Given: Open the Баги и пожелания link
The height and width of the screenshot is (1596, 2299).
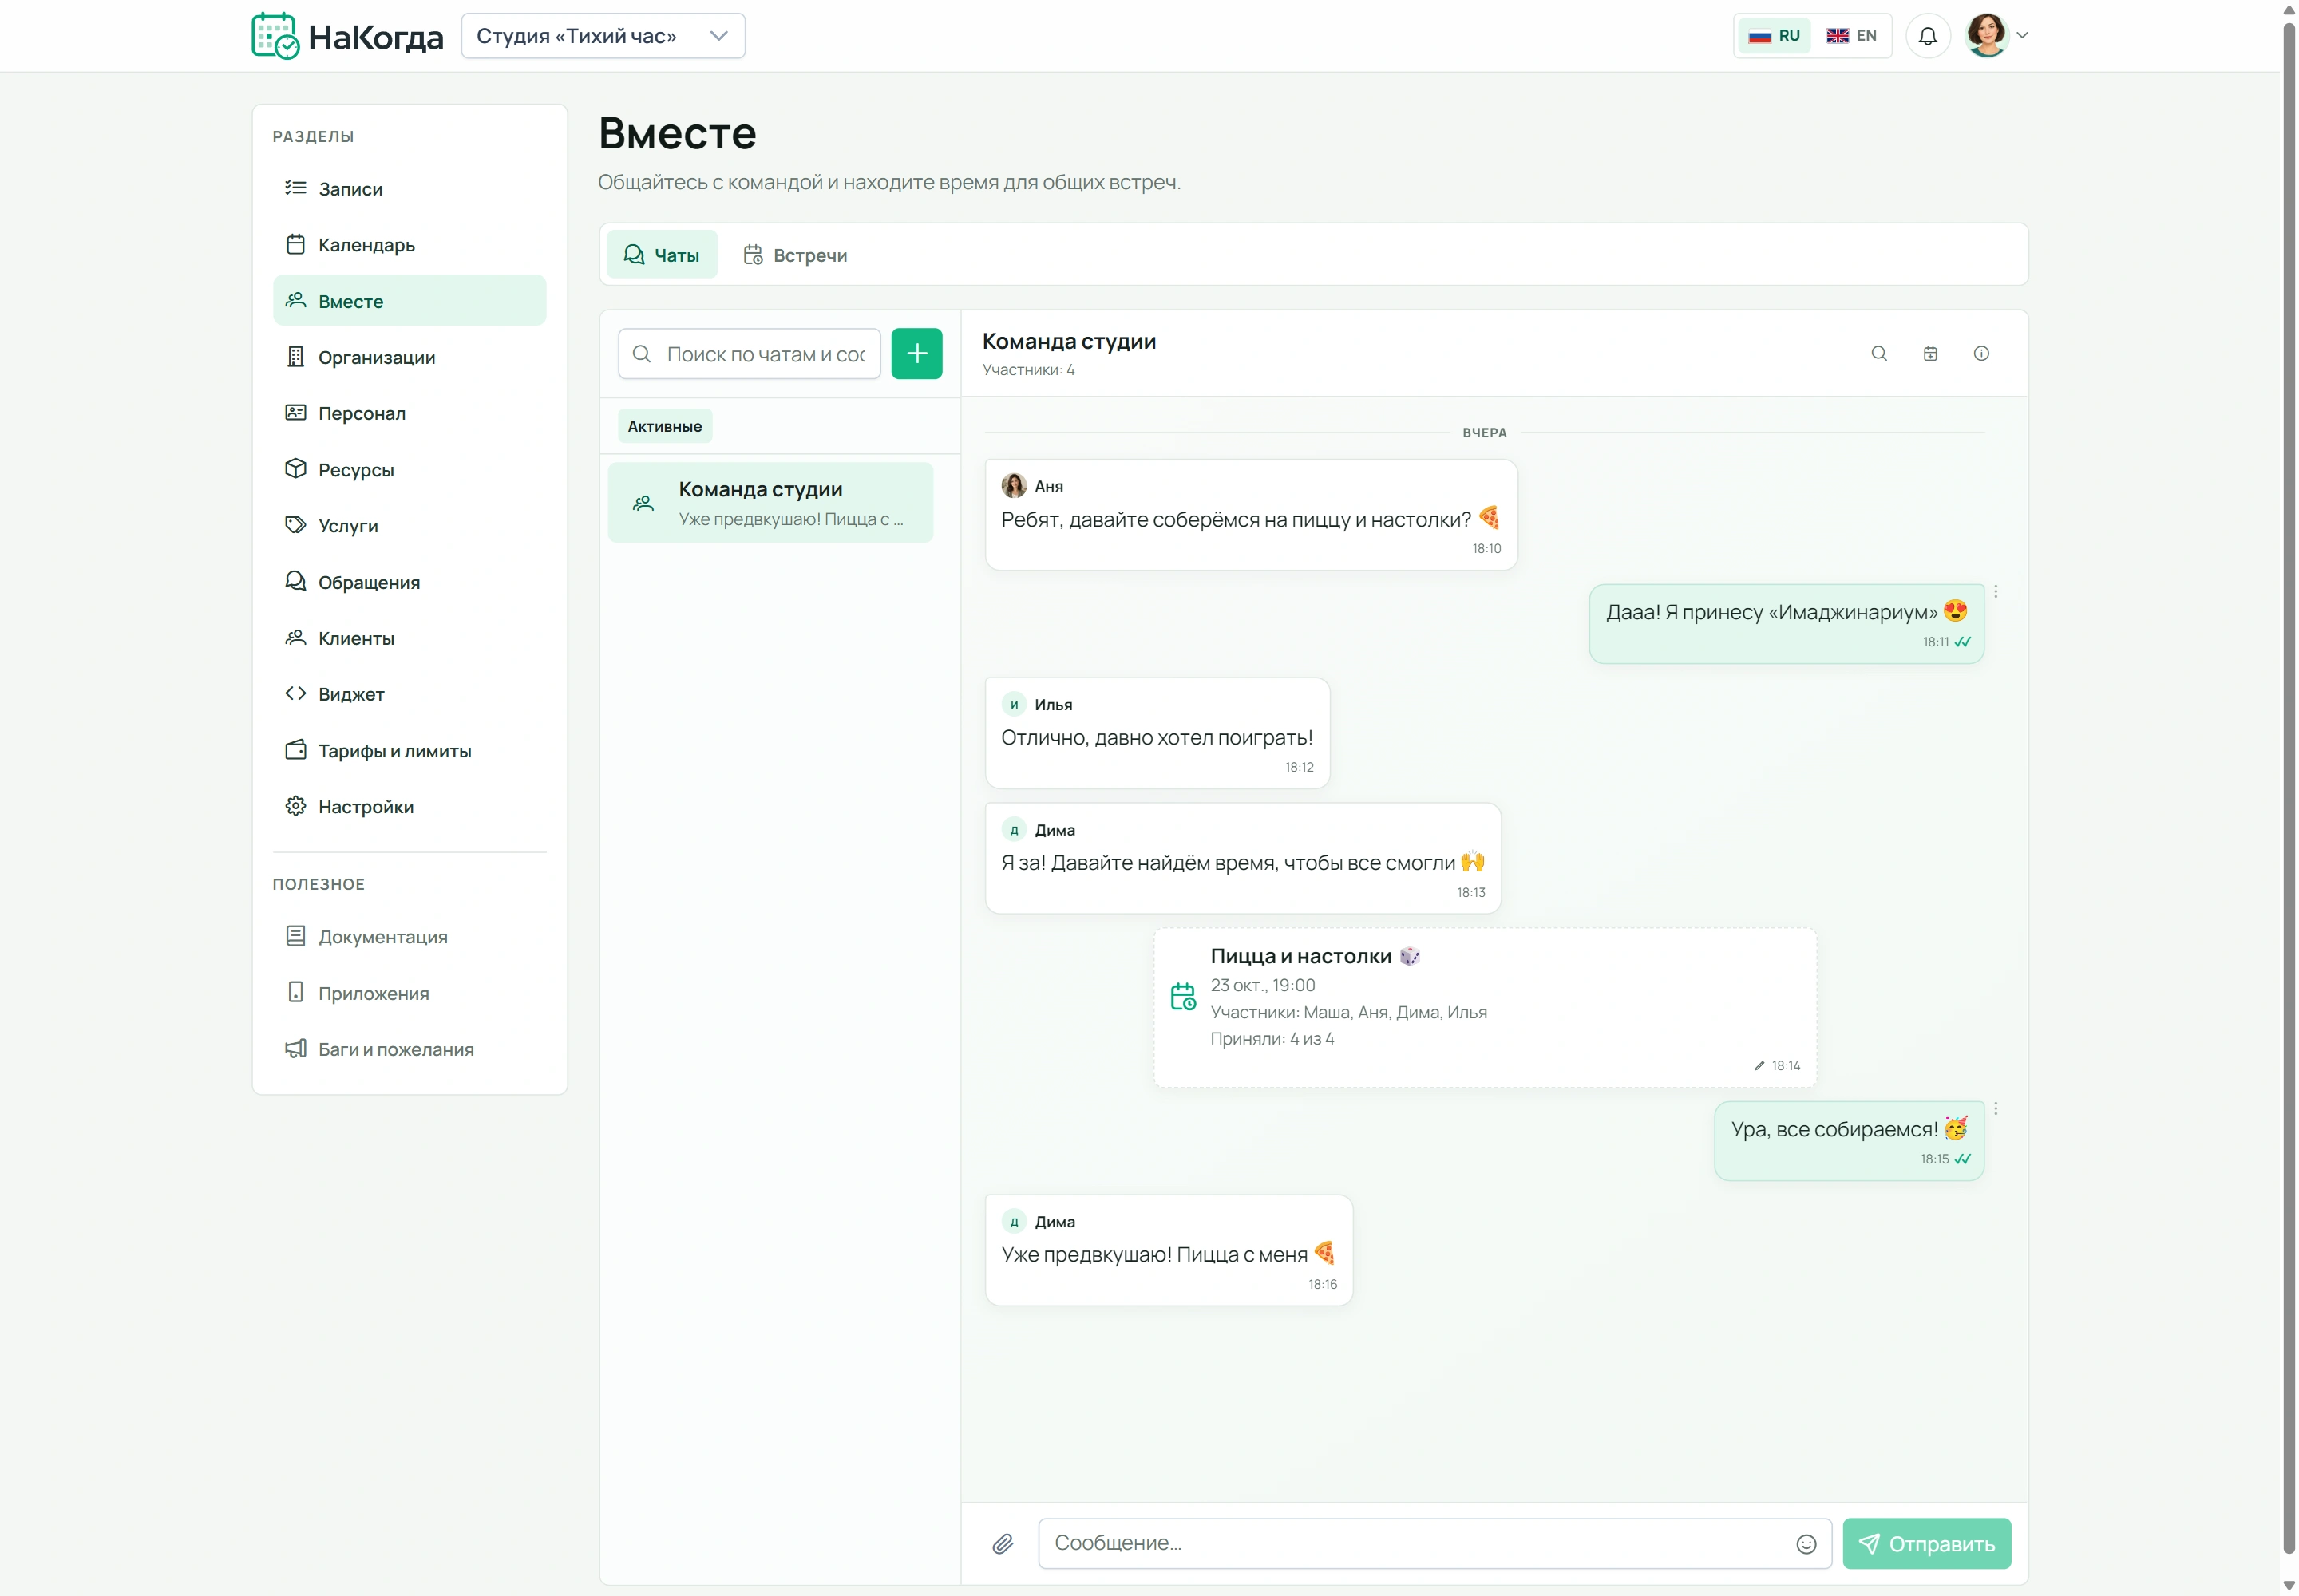Looking at the screenshot, I should click(x=410, y=1049).
